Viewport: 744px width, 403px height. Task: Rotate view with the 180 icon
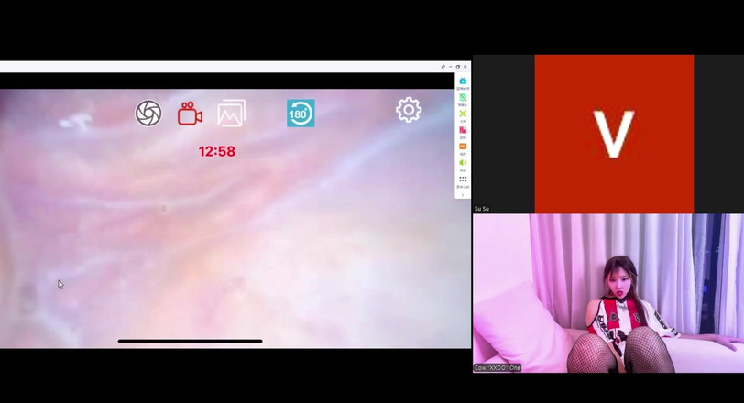pyautogui.click(x=301, y=113)
